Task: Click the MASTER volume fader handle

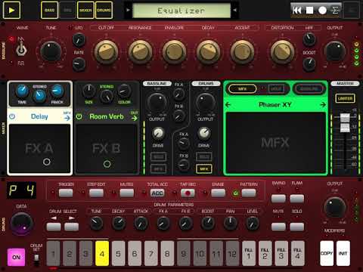Action: [x=345, y=122]
